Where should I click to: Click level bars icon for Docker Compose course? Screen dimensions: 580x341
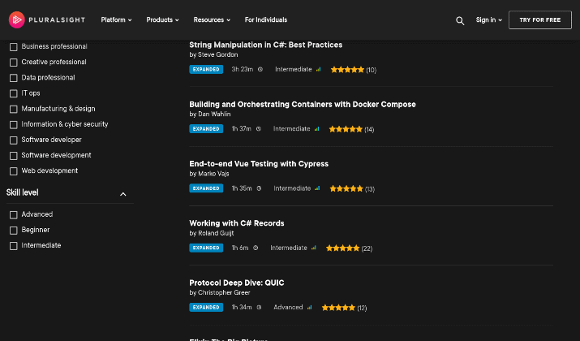tap(316, 129)
